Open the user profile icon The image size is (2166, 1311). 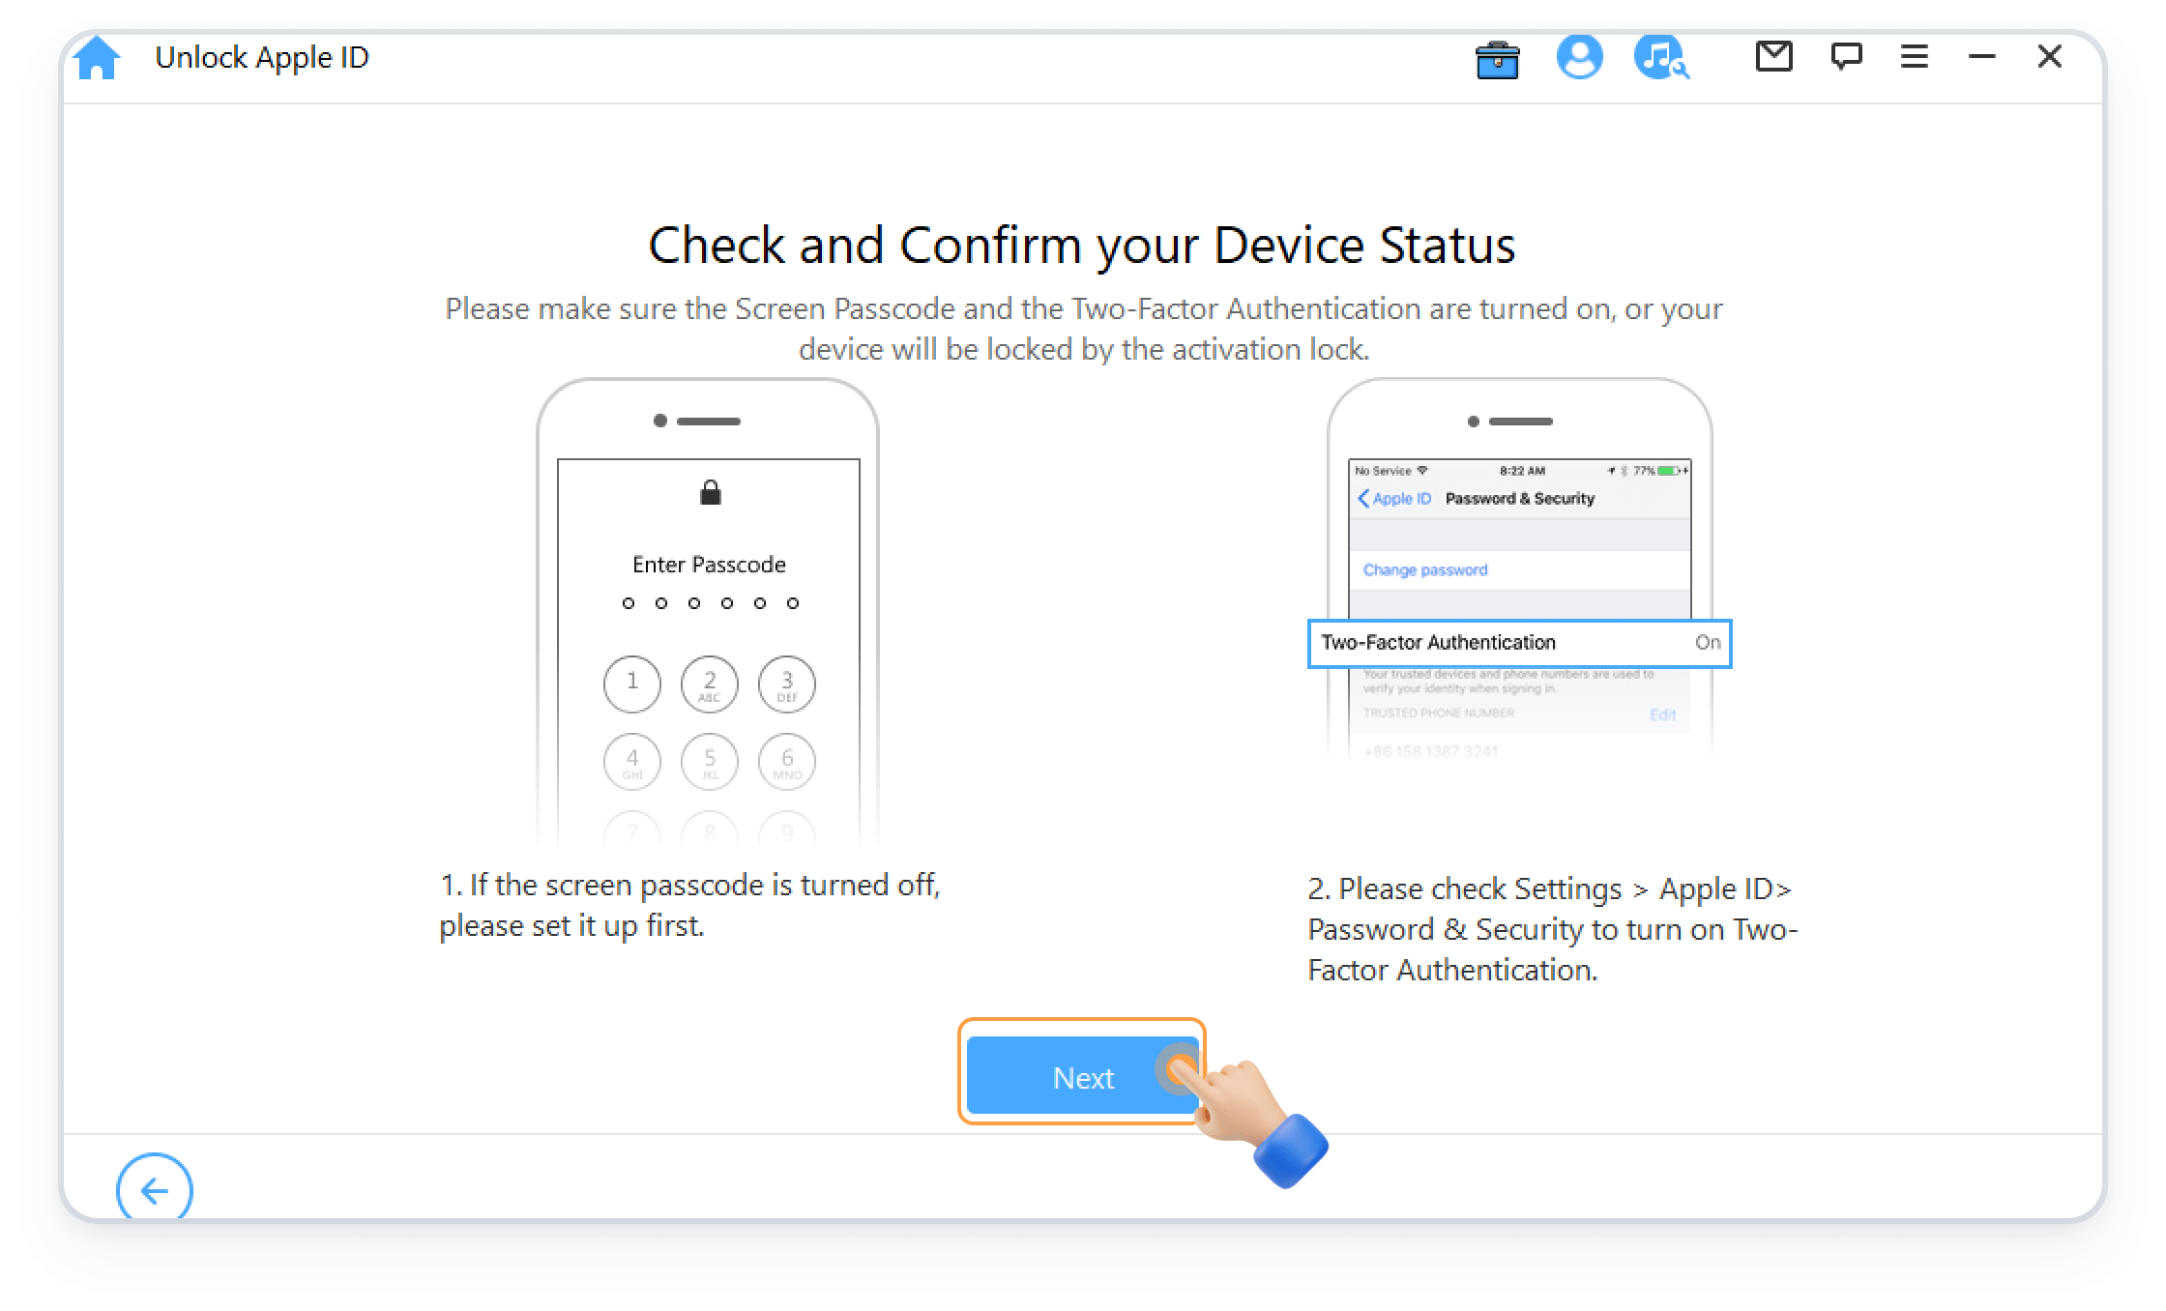point(1581,57)
